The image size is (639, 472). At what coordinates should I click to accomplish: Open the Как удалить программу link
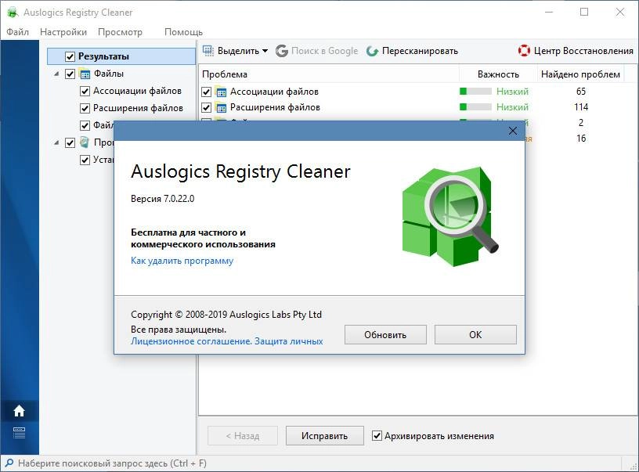(182, 261)
